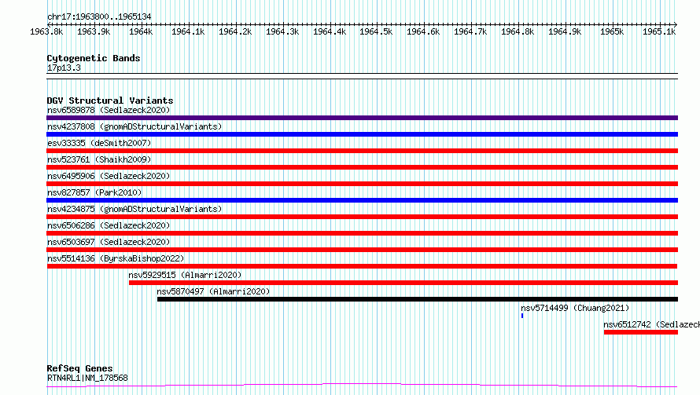Viewport: 700px width, 395px height.
Task: Click red bar under nsv6503697 label
Action: click(x=362, y=250)
